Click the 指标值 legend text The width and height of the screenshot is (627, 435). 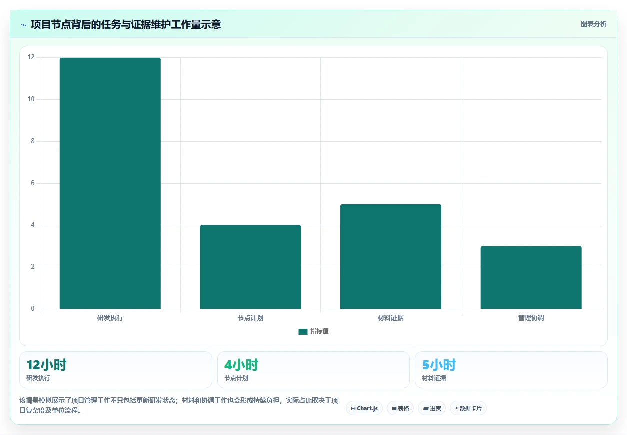[x=319, y=332]
